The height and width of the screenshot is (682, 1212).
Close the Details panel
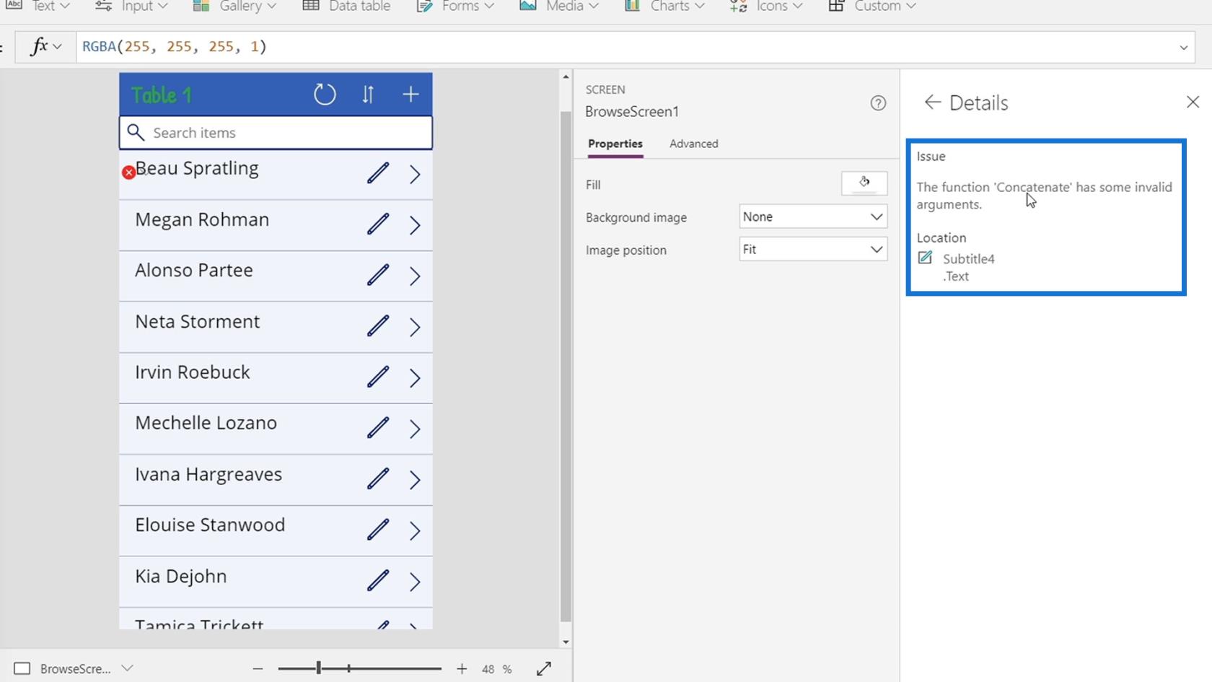click(1193, 102)
